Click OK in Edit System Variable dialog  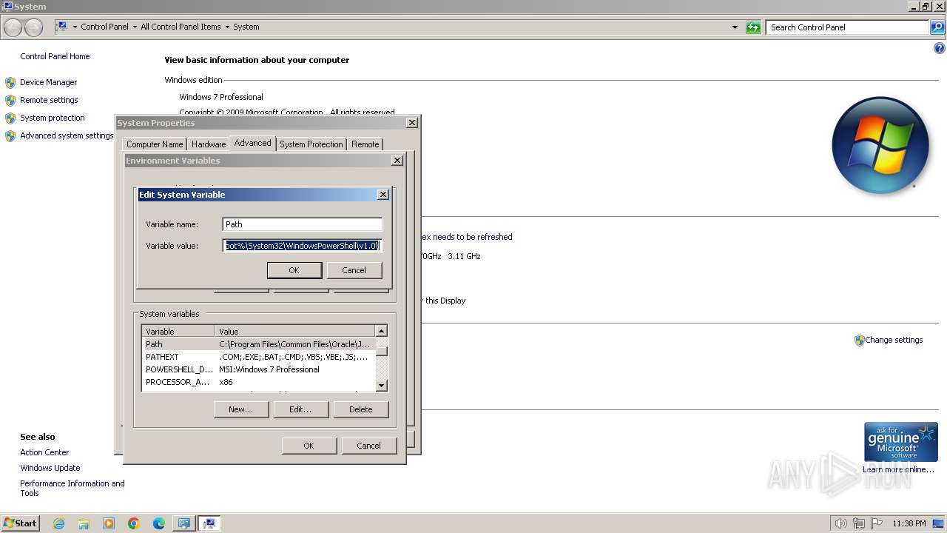[294, 270]
